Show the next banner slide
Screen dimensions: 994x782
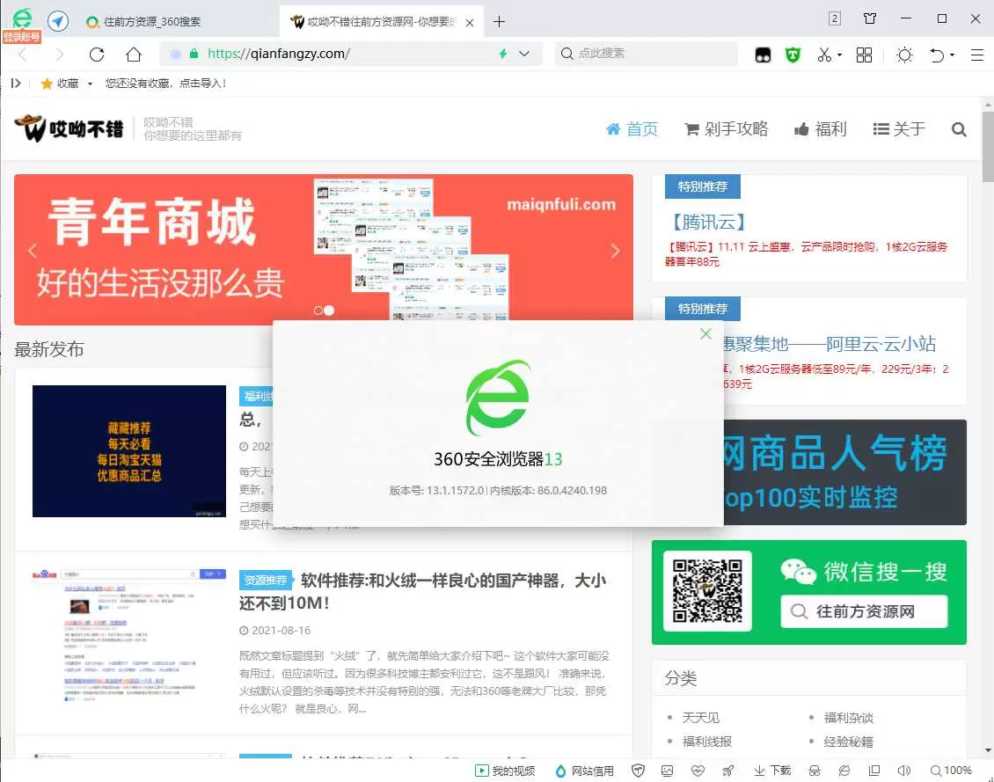coord(615,251)
